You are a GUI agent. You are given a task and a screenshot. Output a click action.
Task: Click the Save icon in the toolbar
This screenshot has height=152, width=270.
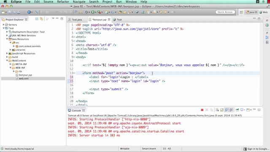click(x=10, y=12)
